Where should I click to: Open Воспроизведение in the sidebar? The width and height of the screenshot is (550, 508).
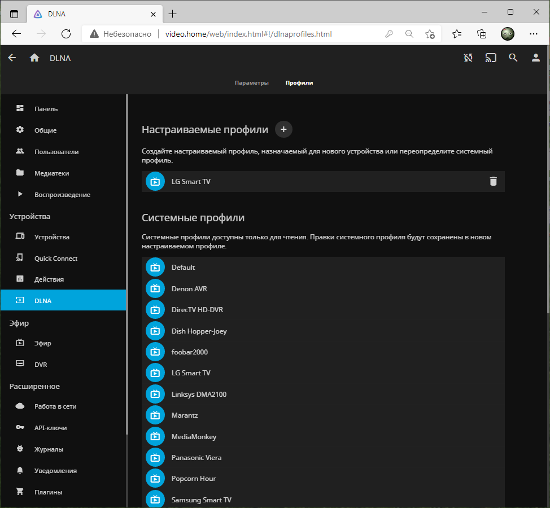tap(63, 195)
